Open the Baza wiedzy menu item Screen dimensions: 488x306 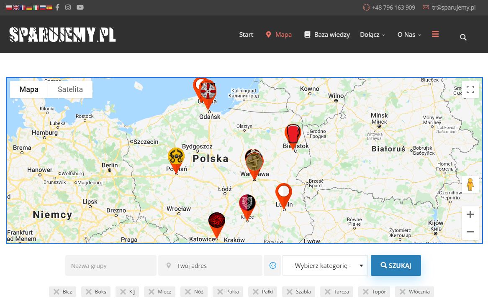point(327,35)
